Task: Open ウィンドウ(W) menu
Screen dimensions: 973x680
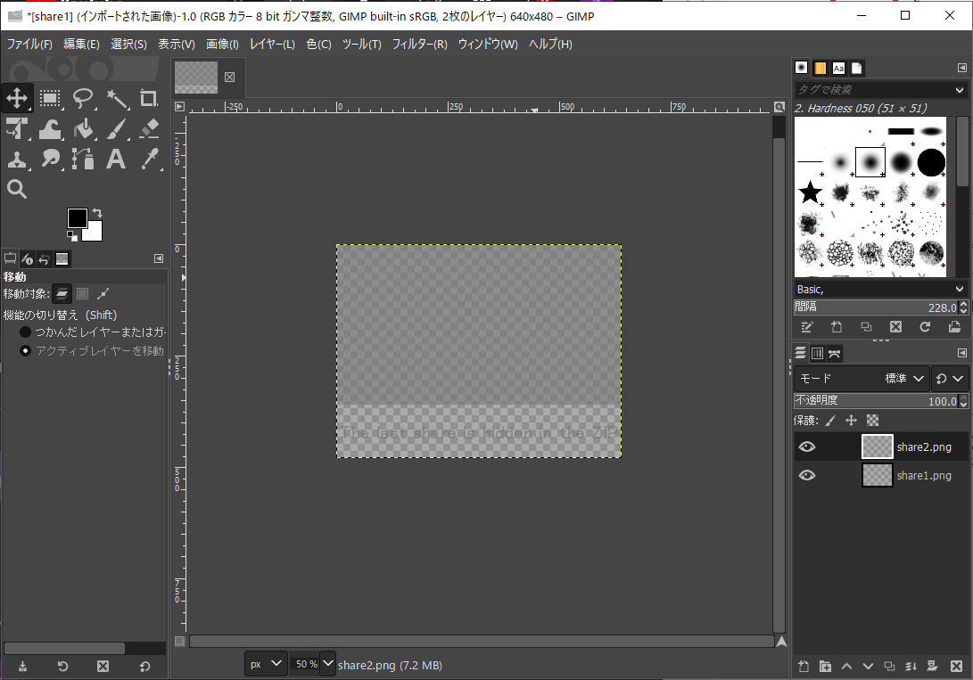Action: tap(488, 44)
